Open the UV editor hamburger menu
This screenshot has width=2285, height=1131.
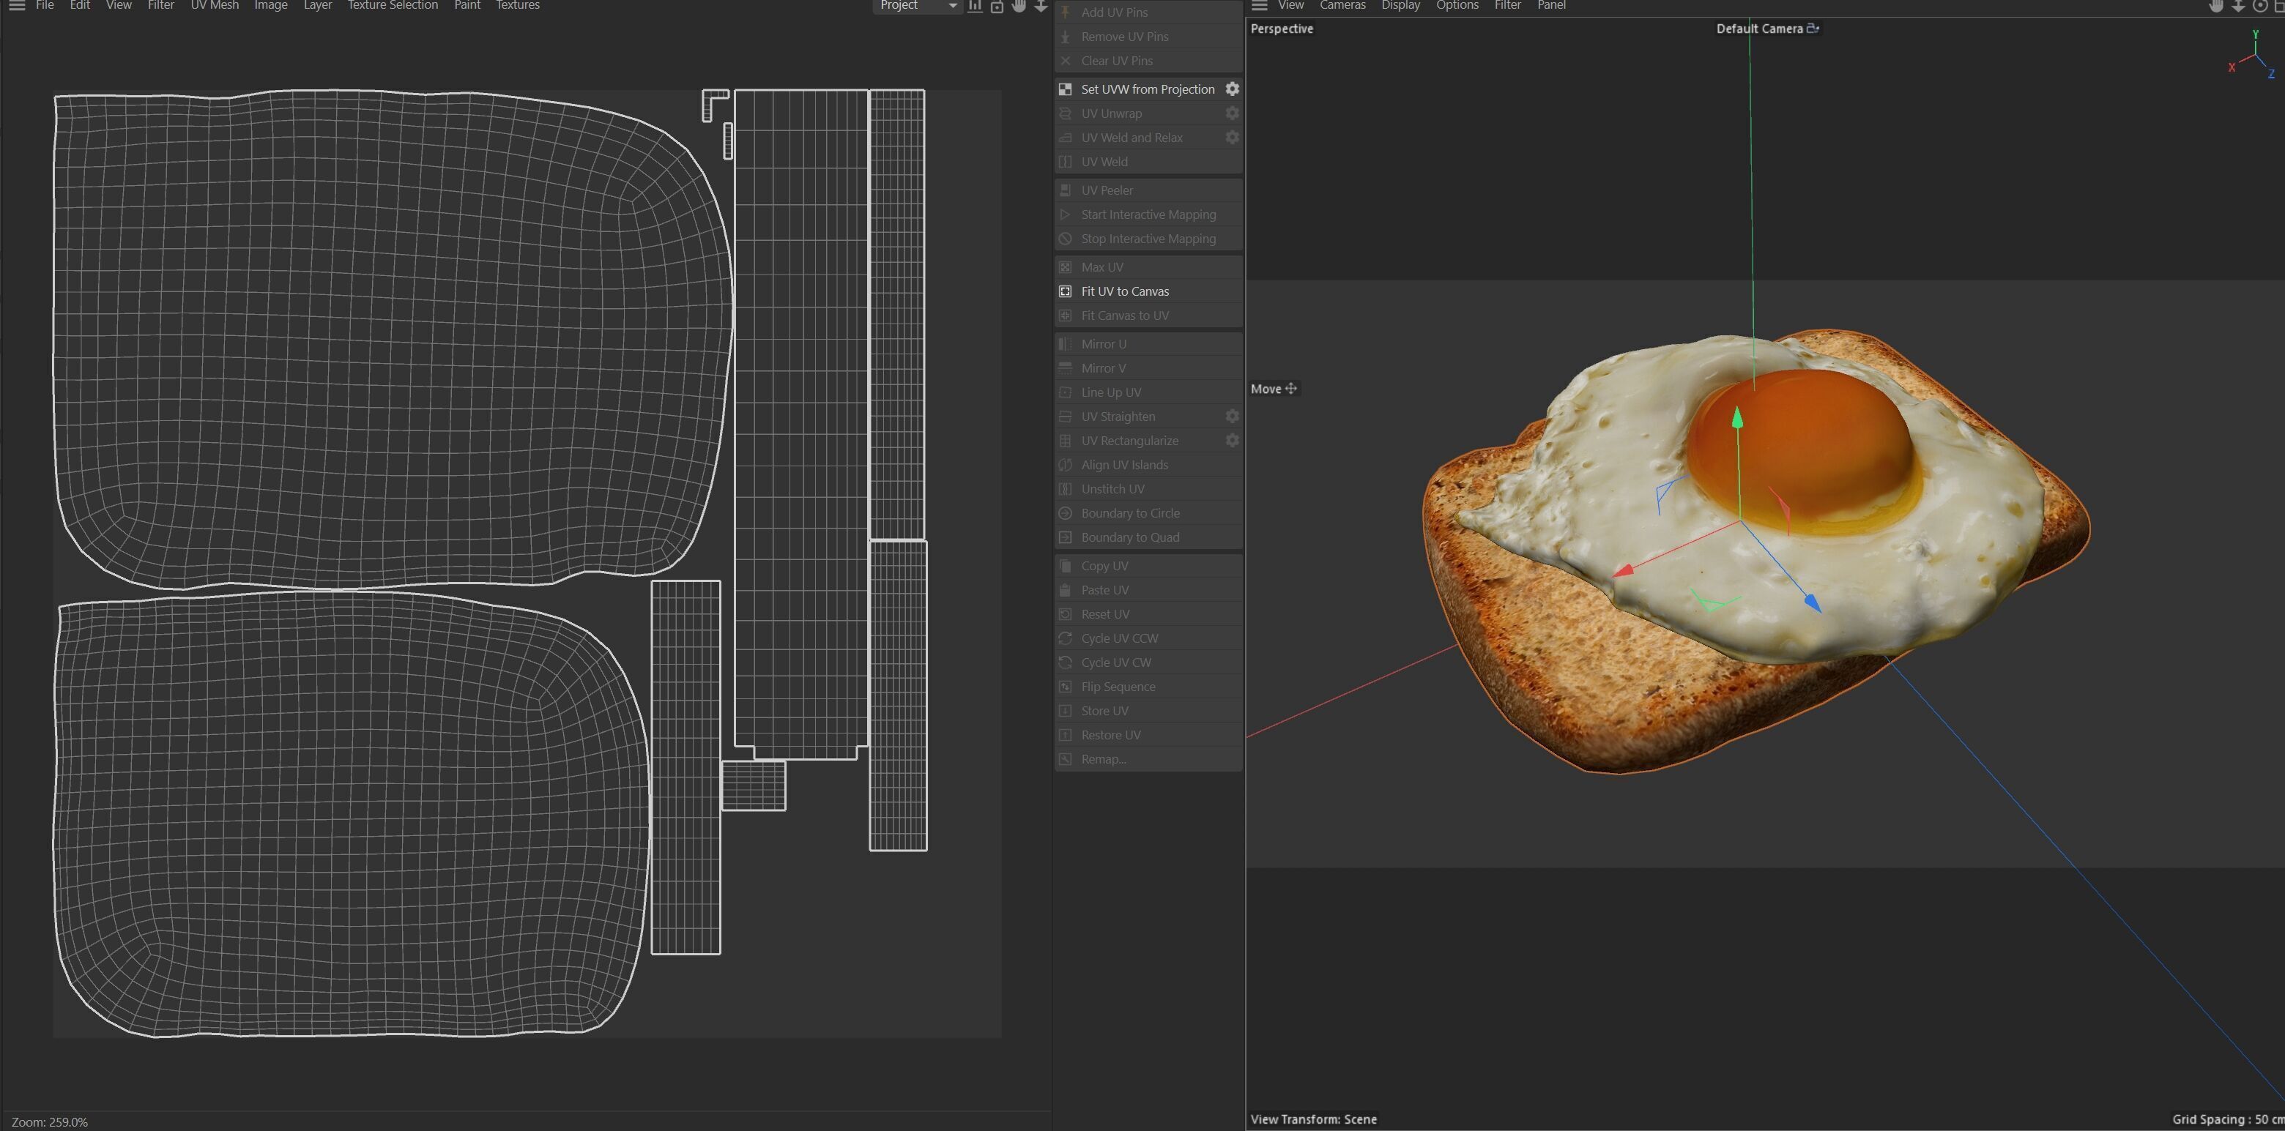[16, 5]
